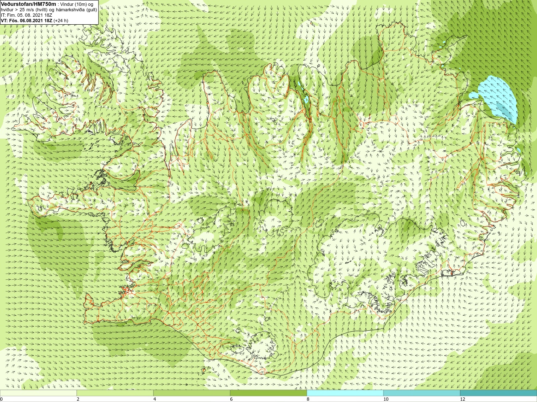Click the legend swatch between 4 and 6

[192, 393]
